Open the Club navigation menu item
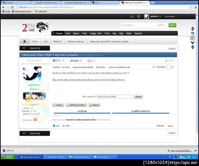The height and width of the screenshot is (166, 199). click(x=68, y=33)
